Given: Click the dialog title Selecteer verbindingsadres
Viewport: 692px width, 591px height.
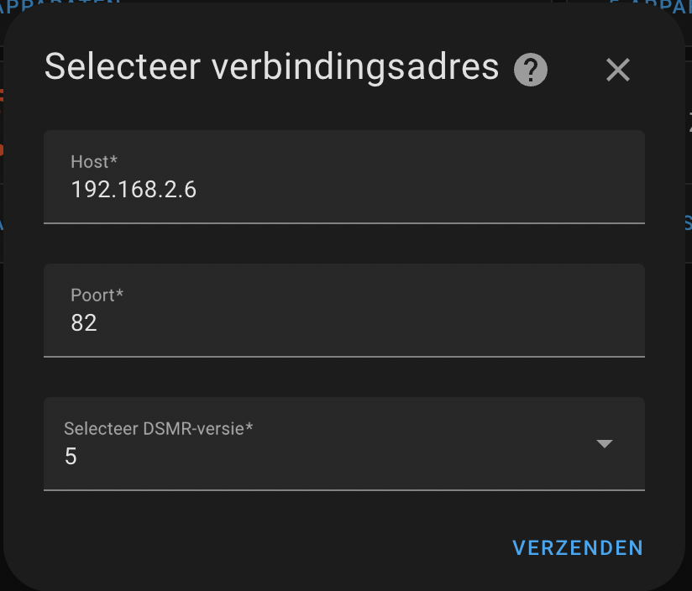Looking at the screenshot, I should (x=271, y=67).
